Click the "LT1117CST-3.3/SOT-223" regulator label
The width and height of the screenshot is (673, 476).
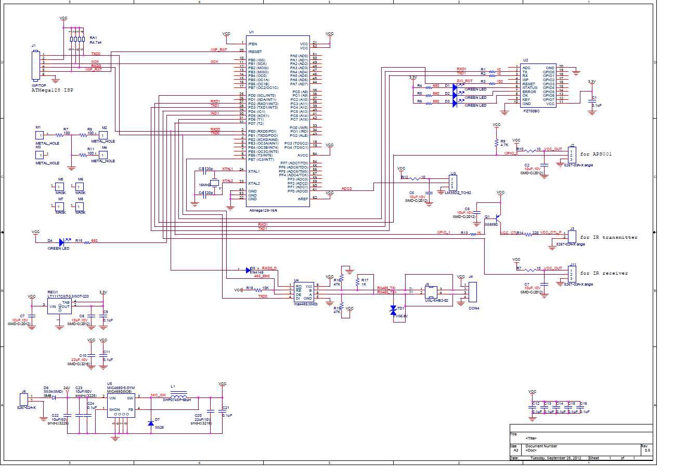click(68, 296)
